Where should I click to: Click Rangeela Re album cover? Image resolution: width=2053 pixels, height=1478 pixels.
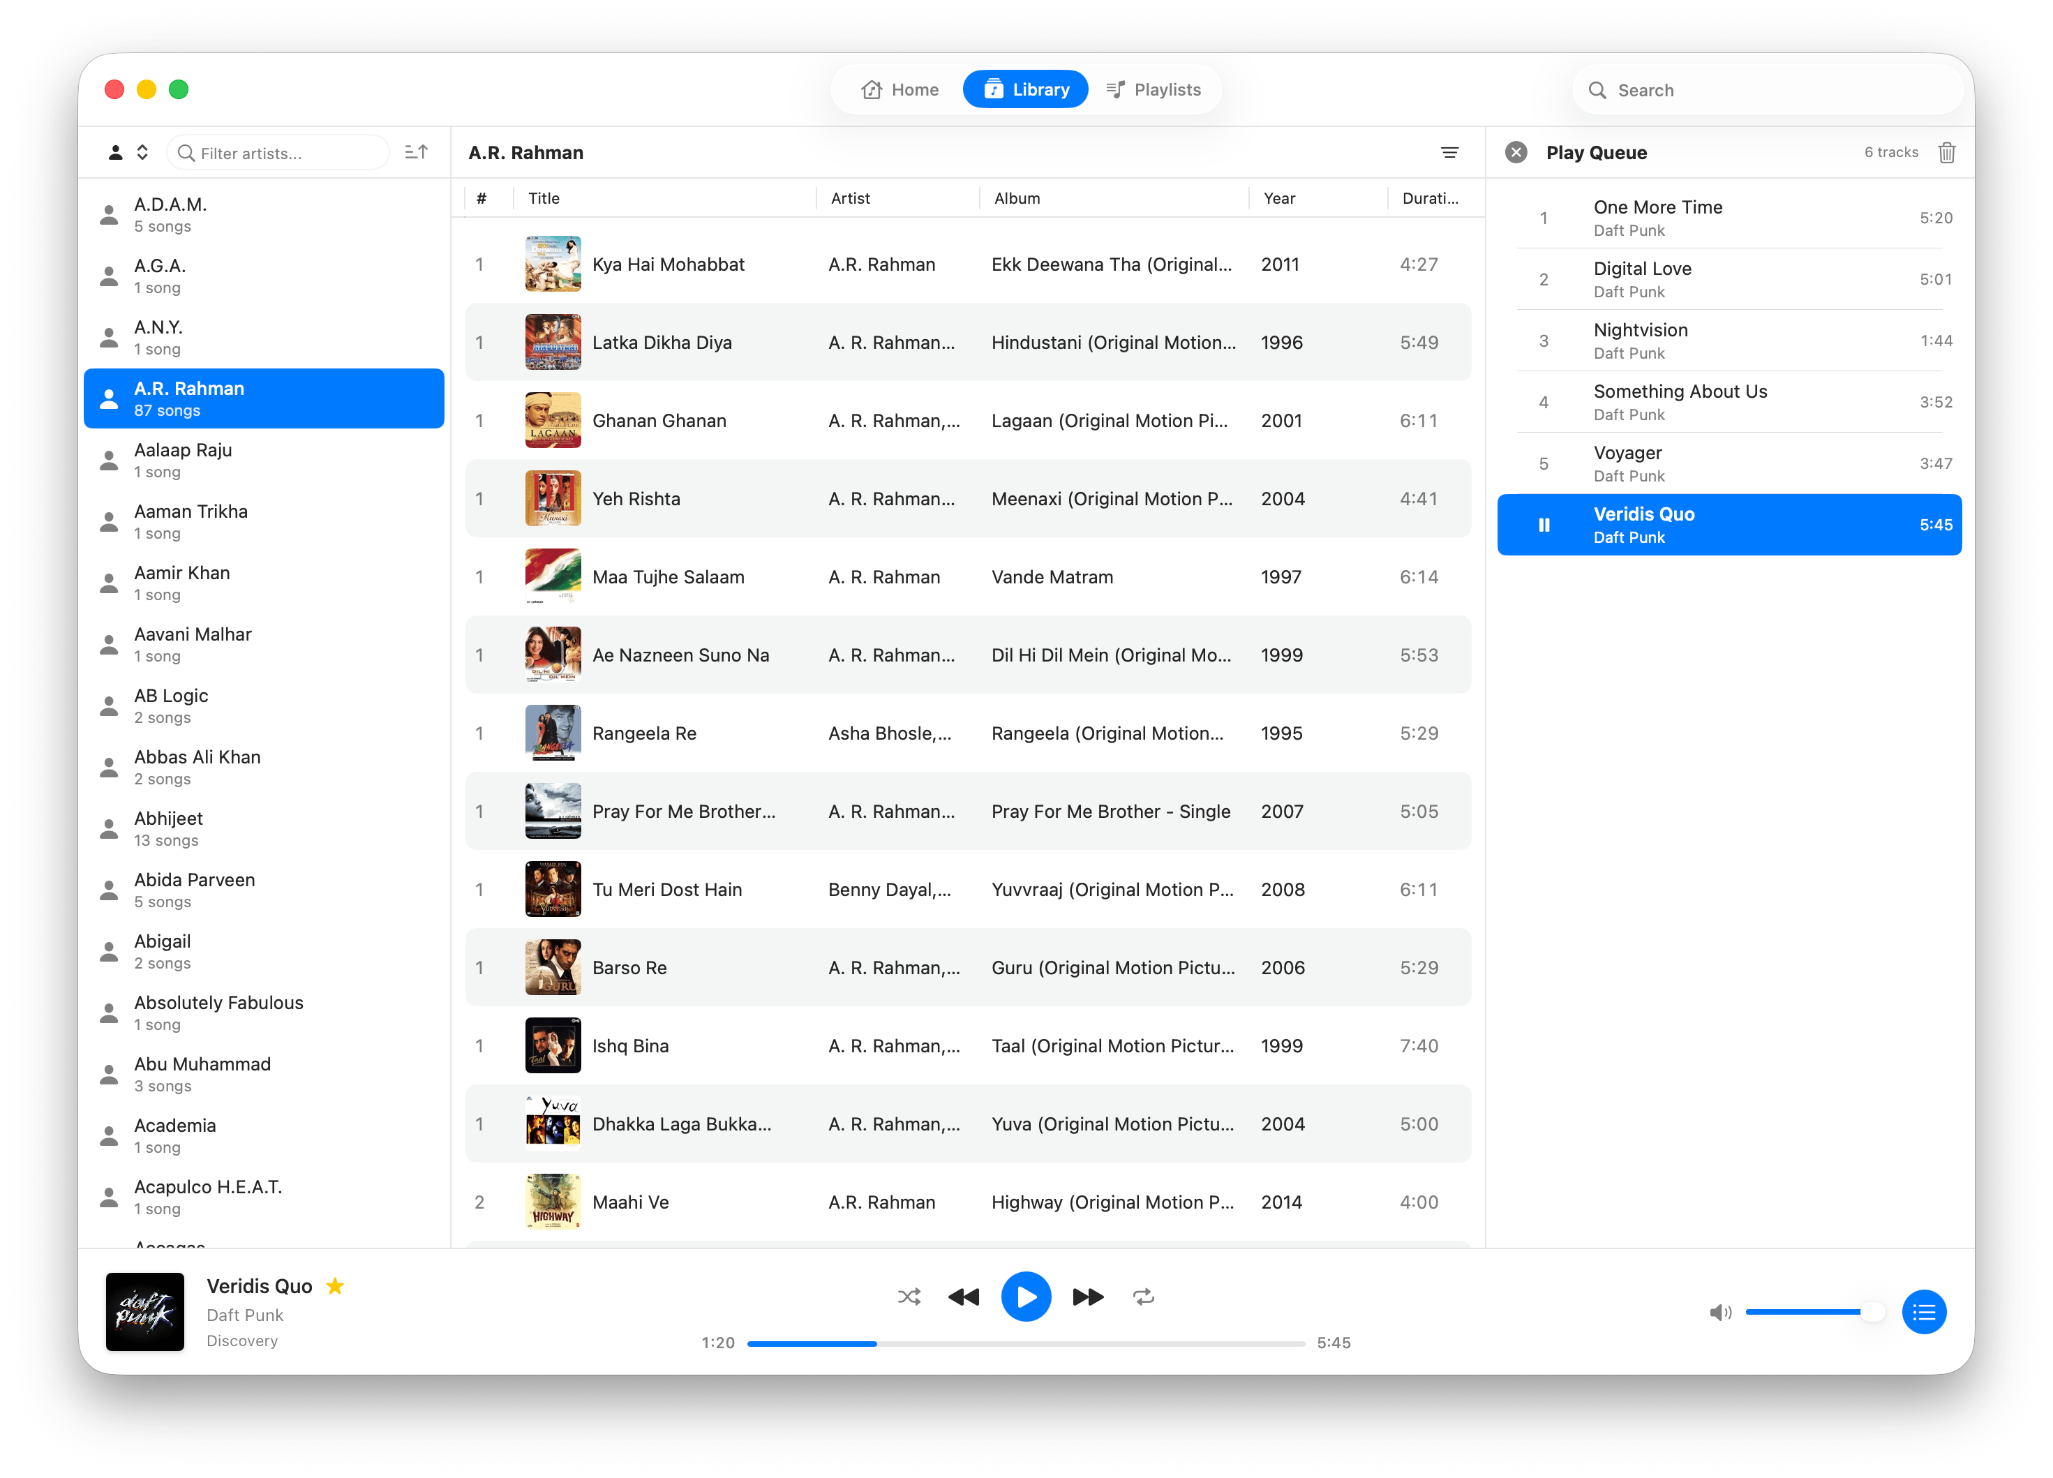(553, 733)
